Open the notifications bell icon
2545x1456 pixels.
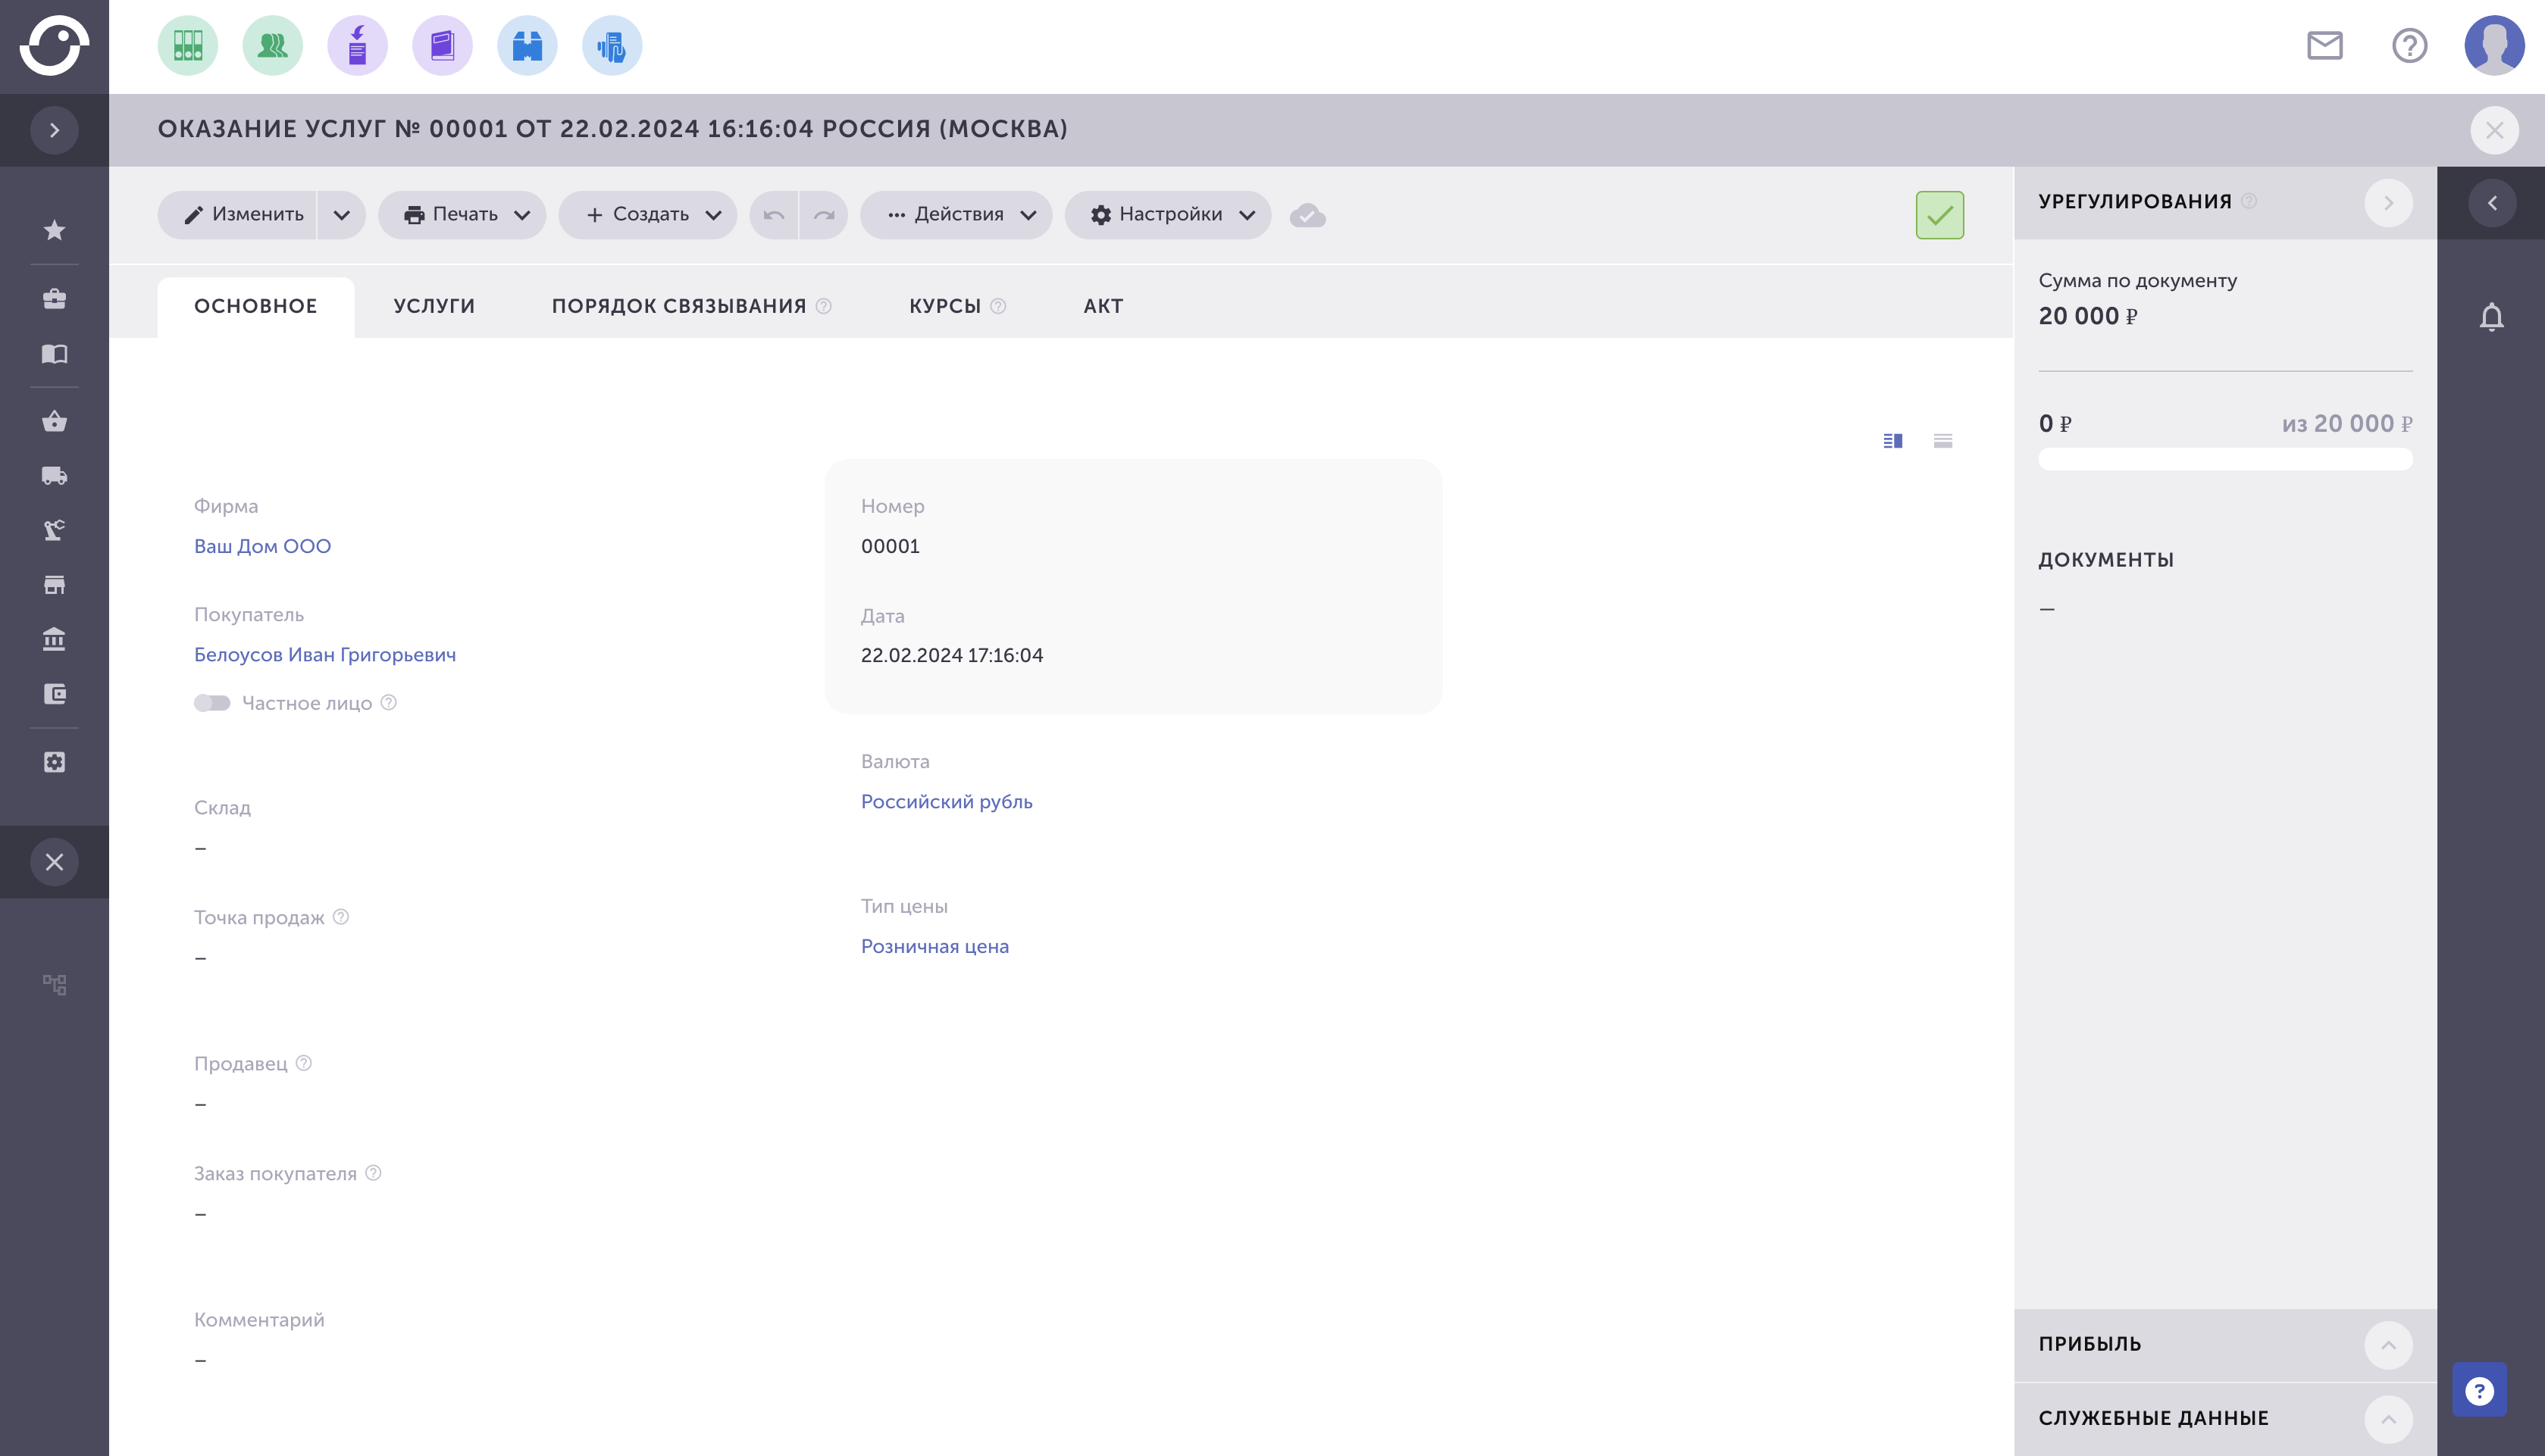[x=2491, y=317]
